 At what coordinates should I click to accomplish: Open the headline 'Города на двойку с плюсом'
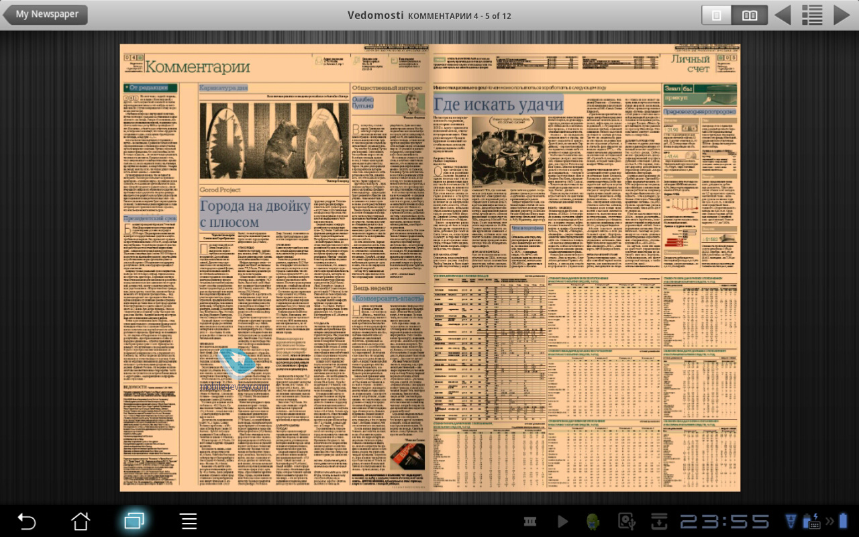255,214
